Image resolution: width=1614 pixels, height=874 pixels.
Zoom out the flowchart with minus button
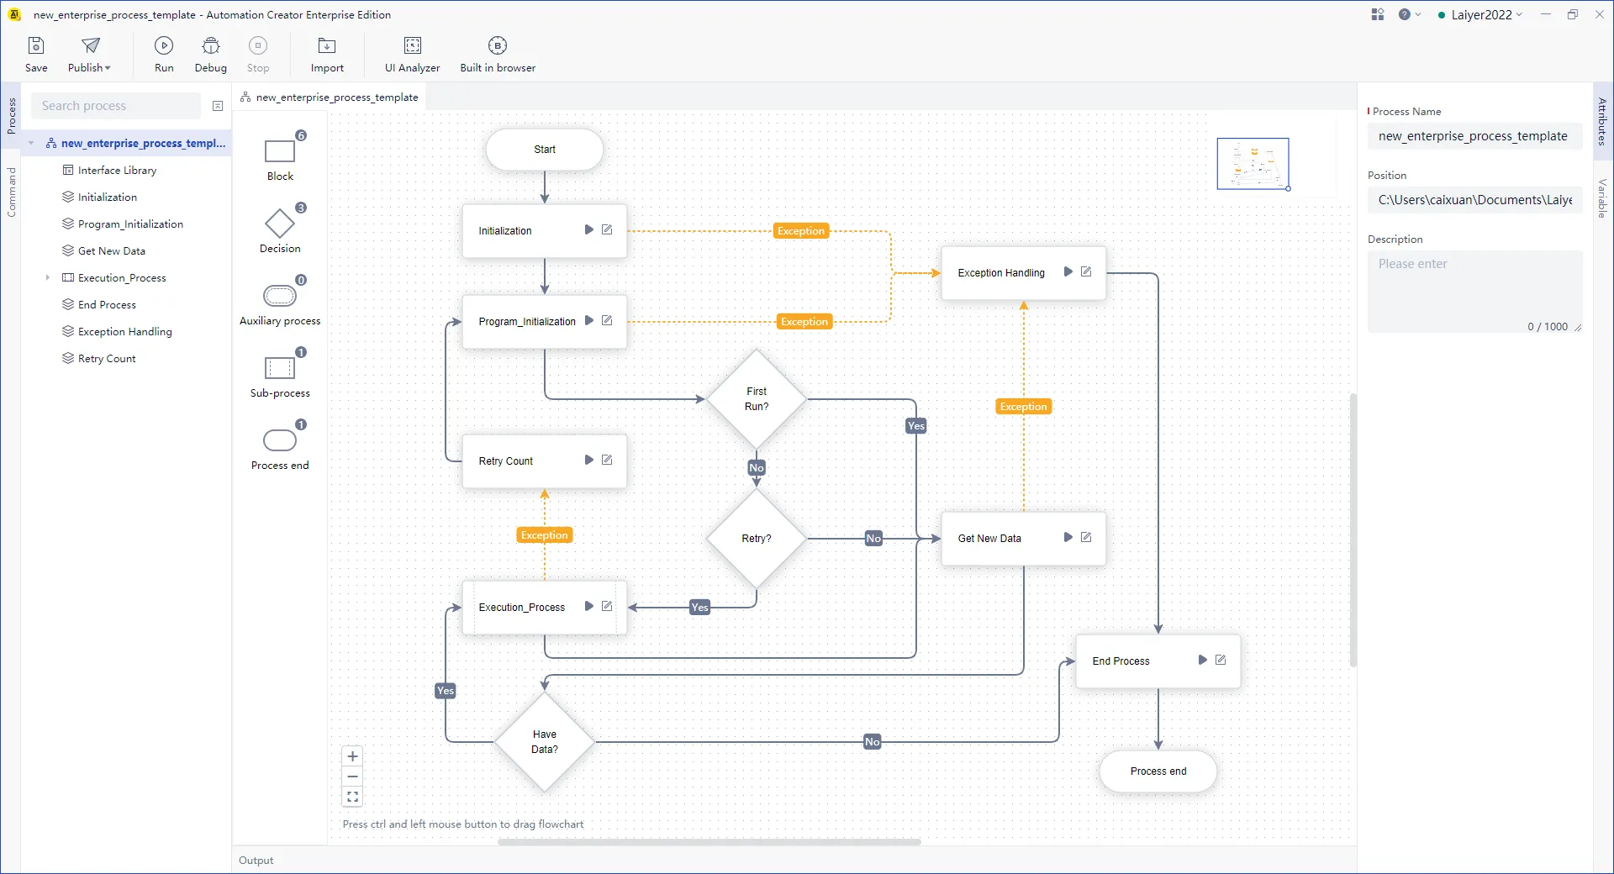(x=353, y=777)
